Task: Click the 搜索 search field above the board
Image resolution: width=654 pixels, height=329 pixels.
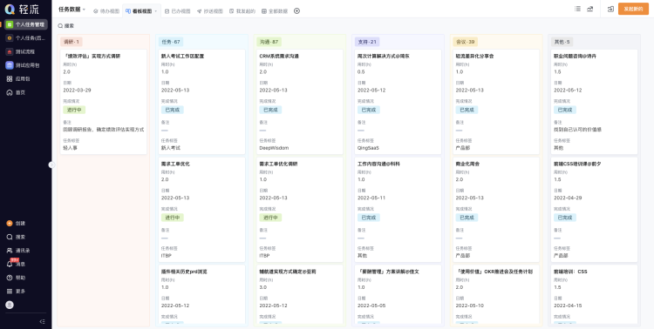Action: coord(66,26)
